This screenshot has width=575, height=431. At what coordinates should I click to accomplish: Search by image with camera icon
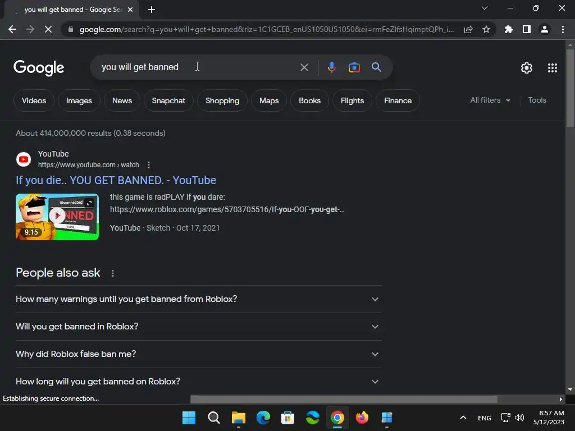click(x=354, y=67)
